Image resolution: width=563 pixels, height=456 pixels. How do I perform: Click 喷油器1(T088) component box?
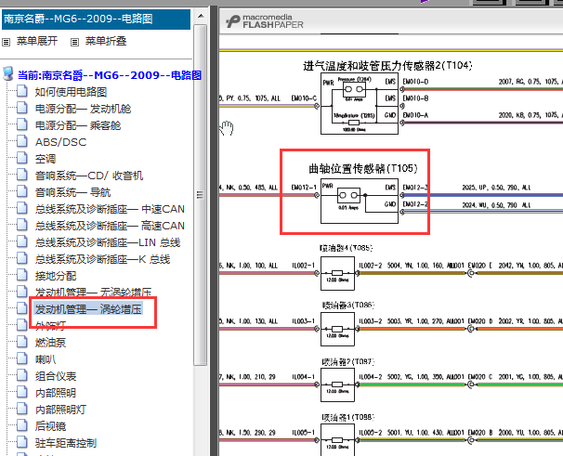pos(337,440)
